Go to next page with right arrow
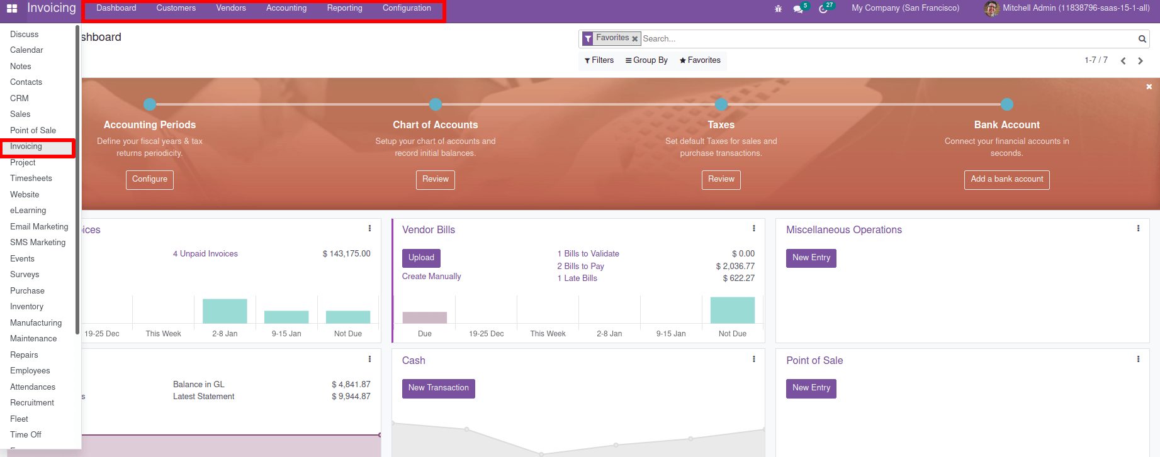1160x457 pixels. (x=1140, y=61)
